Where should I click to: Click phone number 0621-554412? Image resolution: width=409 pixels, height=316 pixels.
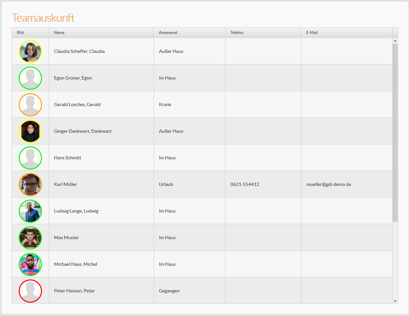(x=245, y=184)
